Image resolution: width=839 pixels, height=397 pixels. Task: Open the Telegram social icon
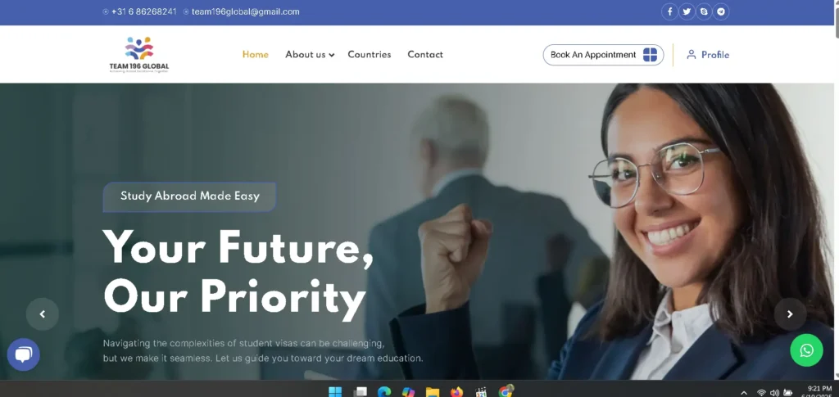[x=721, y=11]
